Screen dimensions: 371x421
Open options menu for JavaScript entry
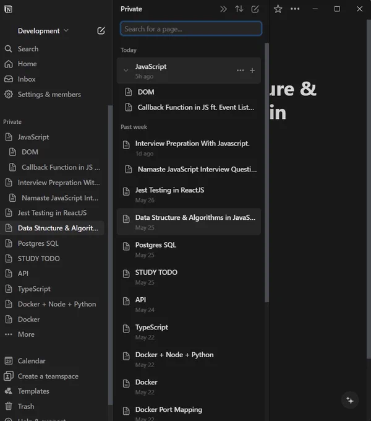click(241, 71)
